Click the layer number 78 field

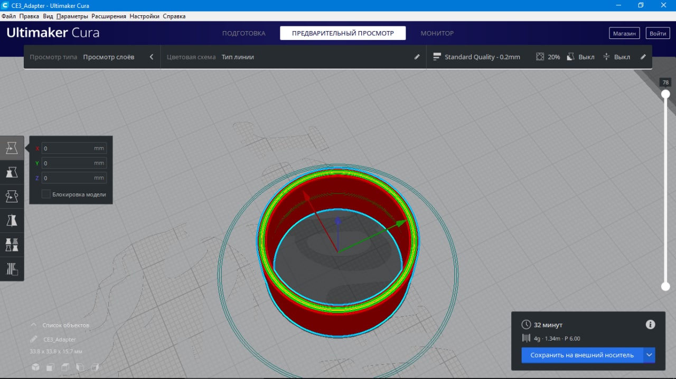(665, 82)
